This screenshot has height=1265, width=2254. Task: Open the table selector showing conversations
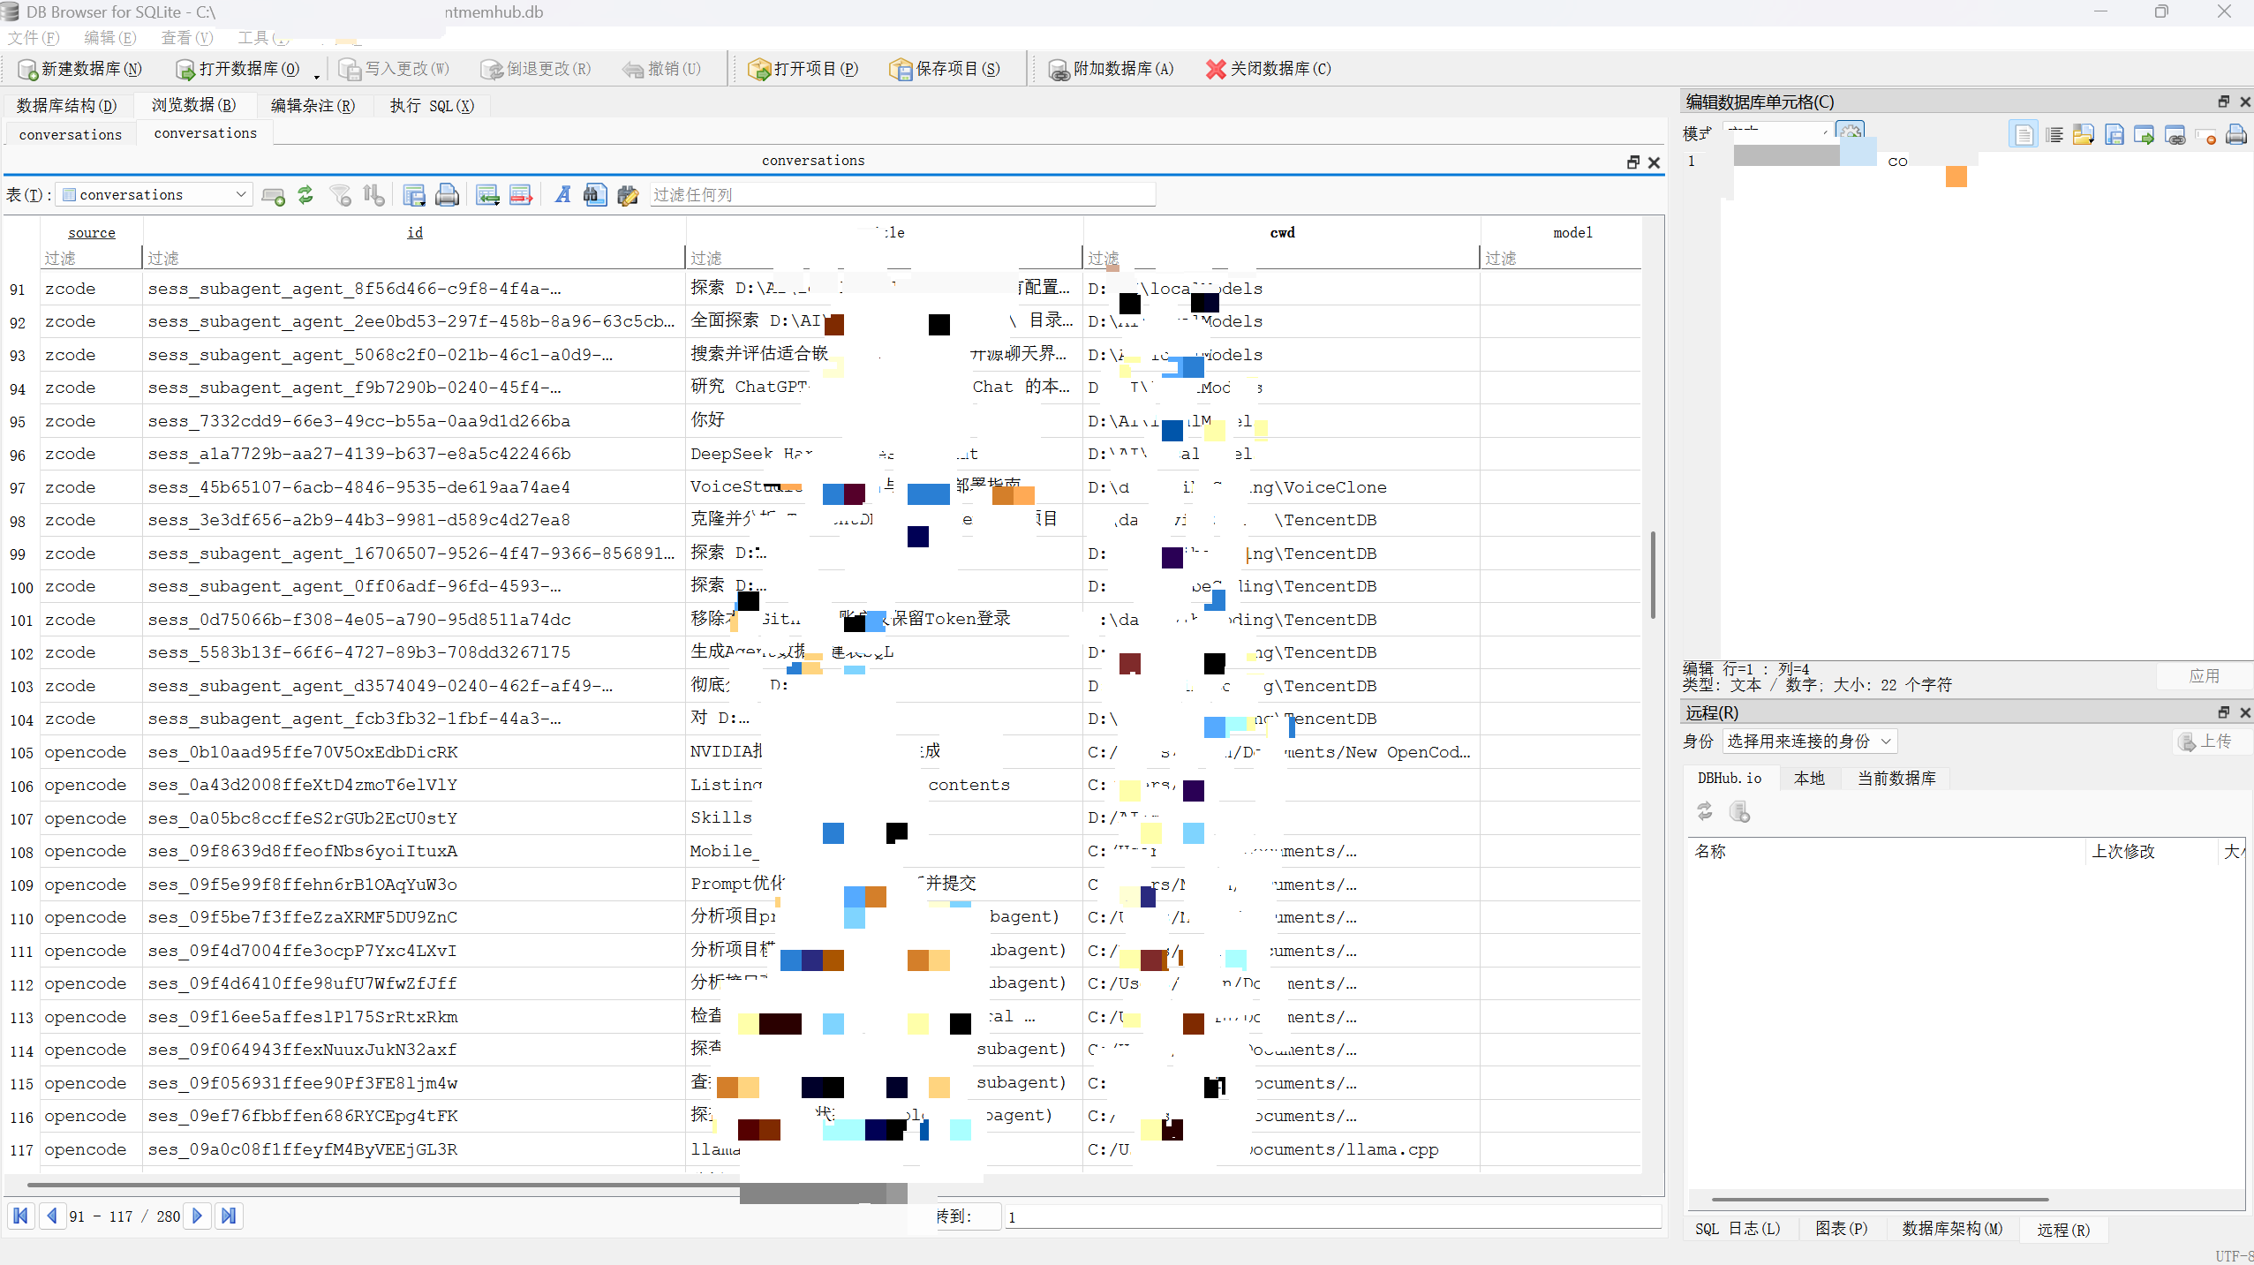click(x=155, y=195)
